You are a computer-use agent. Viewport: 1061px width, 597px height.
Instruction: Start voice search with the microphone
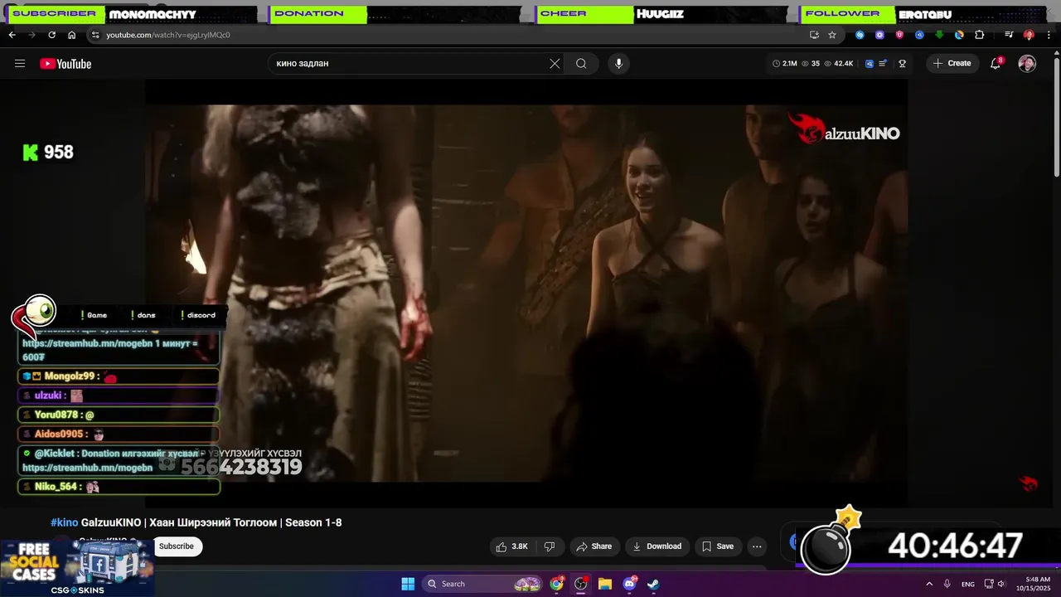click(x=618, y=63)
